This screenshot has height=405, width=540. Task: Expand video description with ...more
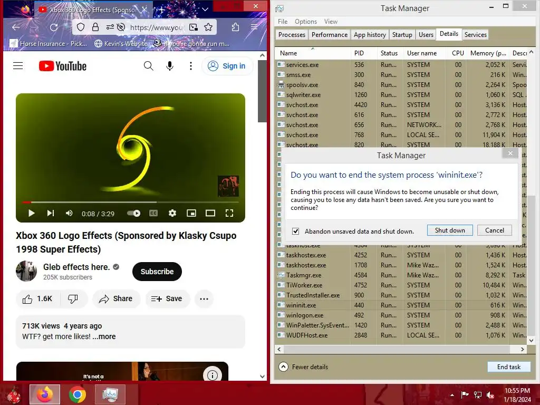[104, 336]
